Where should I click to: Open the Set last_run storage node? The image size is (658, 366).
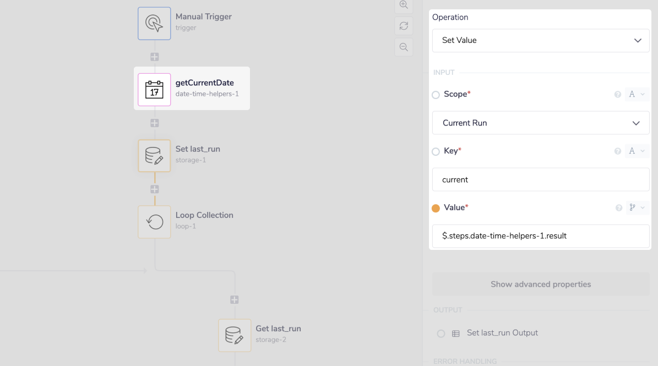(x=154, y=156)
